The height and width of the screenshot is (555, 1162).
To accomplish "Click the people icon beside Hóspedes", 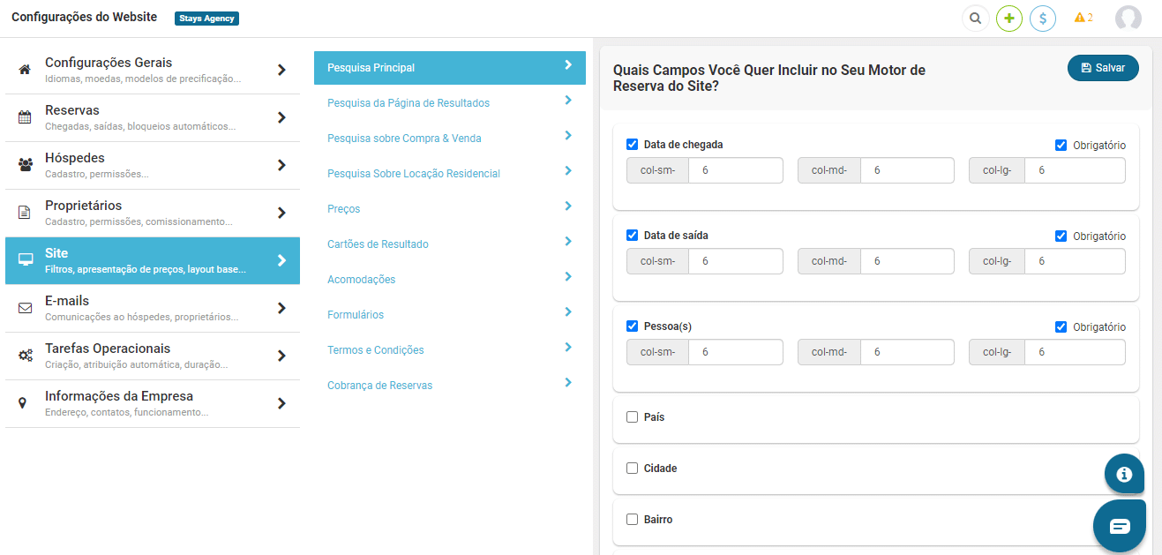I will pos(25,165).
